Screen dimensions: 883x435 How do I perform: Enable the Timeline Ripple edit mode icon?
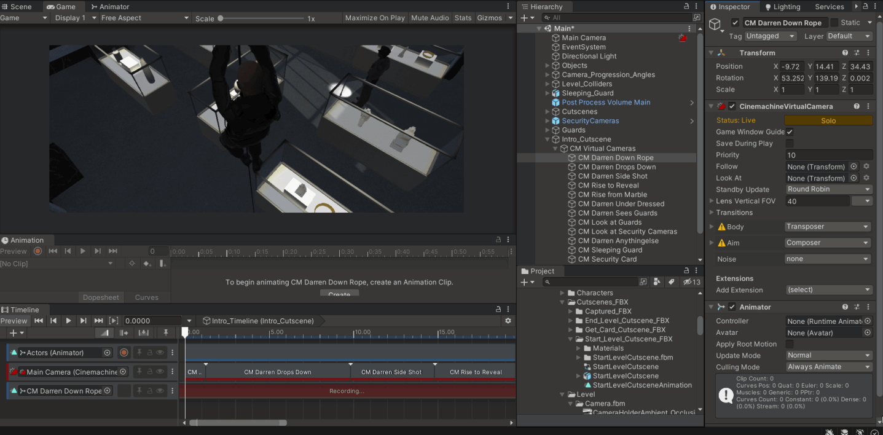click(x=124, y=333)
